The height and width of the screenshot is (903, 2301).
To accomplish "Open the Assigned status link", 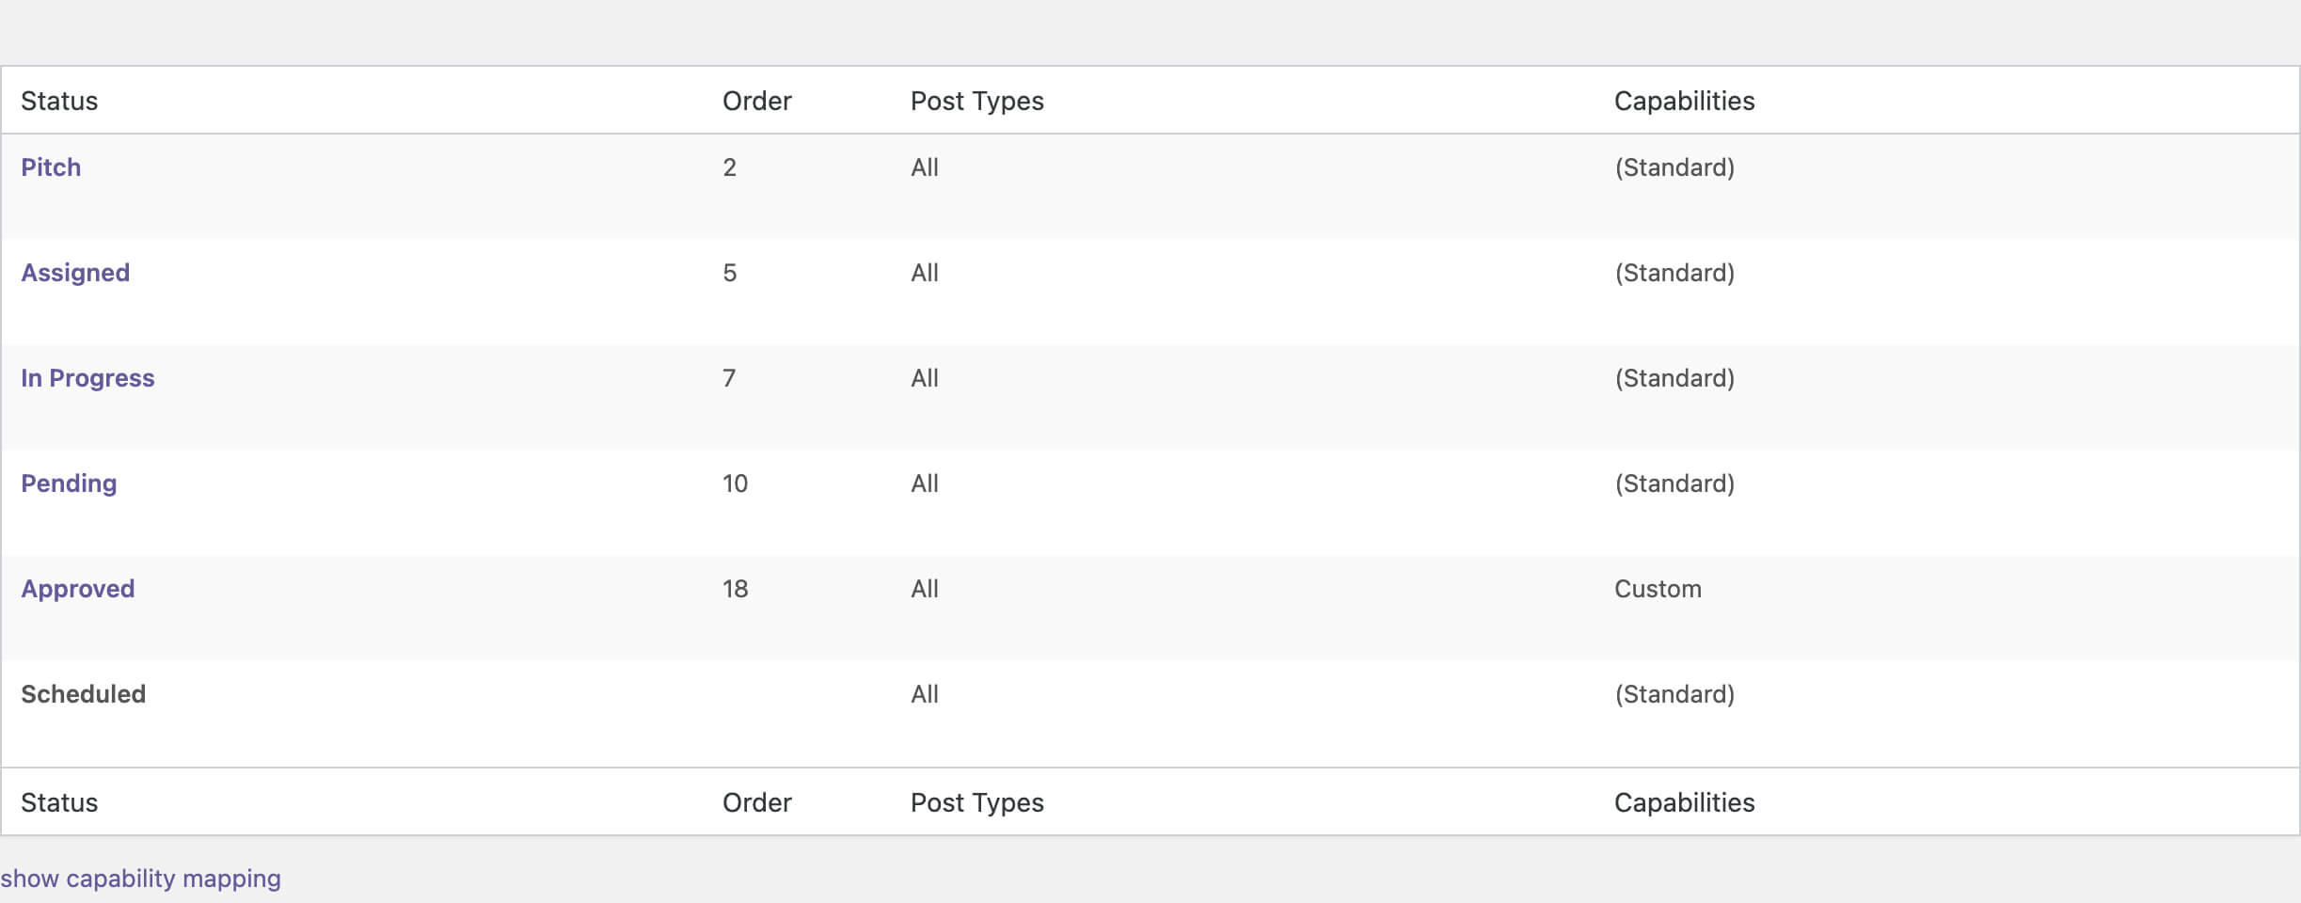I will [75, 273].
